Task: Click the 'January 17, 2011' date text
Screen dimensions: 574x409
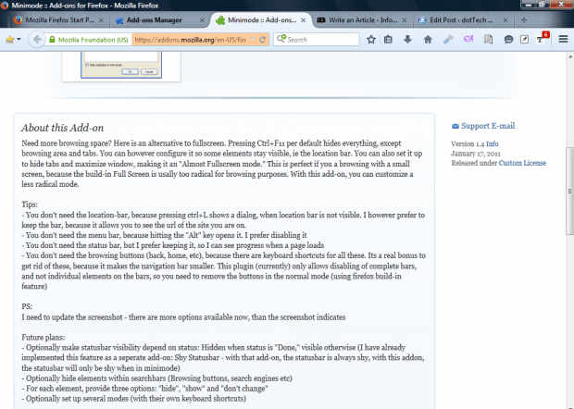Action: click(x=476, y=154)
